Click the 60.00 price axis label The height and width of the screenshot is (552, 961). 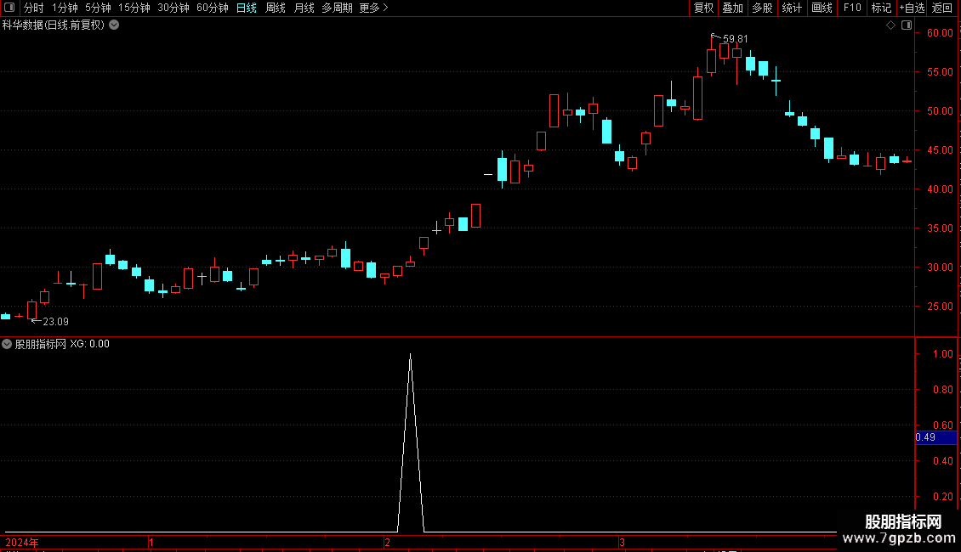point(940,33)
